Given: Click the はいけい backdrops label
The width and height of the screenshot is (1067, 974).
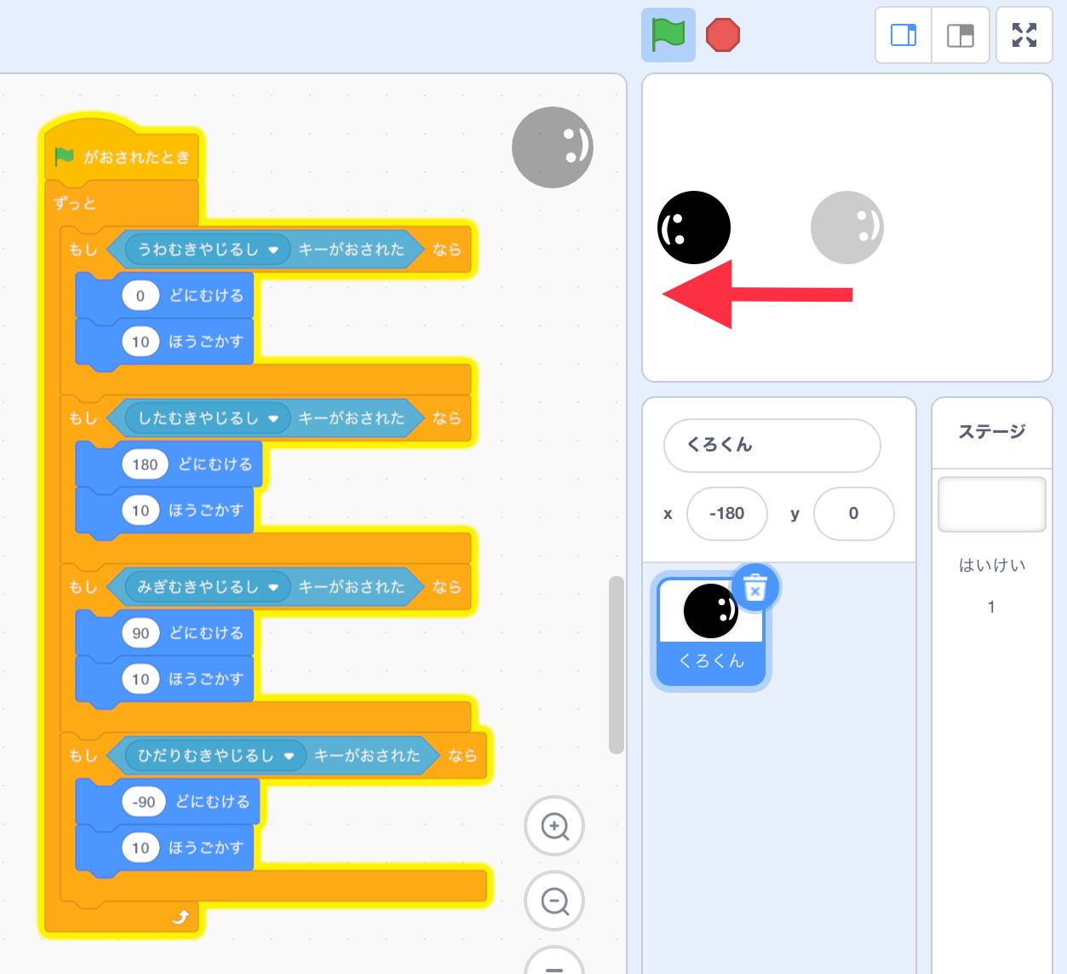Looking at the screenshot, I should click(992, 565).
